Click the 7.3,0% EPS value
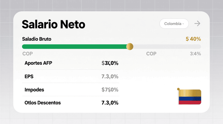This screenshot has width=223, height=124. coord(110,76)
